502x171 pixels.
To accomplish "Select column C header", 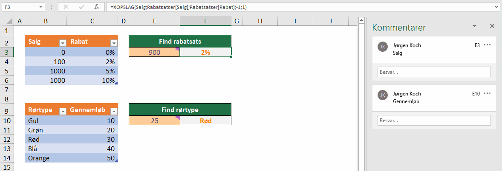I will tap(92, 21).
